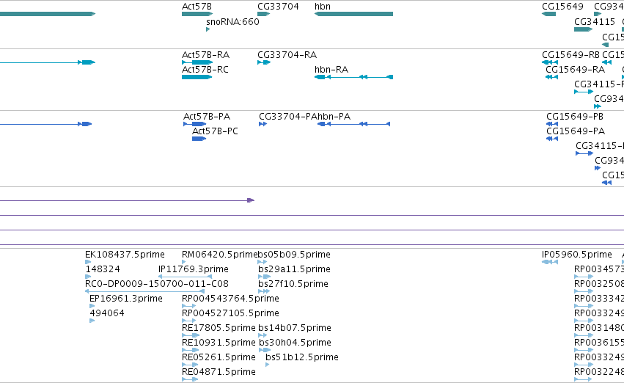The width and height of the screenshot is (624, 383).
Task: Click the CG33704 gene glyph
Action: coord(263,14)
